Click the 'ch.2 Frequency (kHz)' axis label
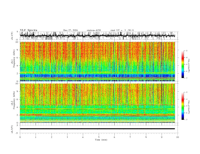 (x=13, y=100)
